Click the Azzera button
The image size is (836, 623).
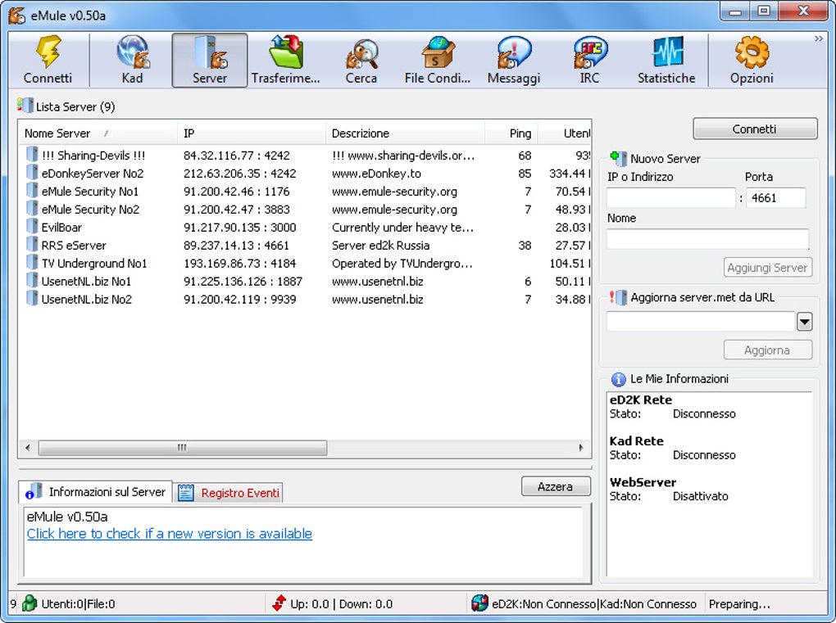(556, 486)
